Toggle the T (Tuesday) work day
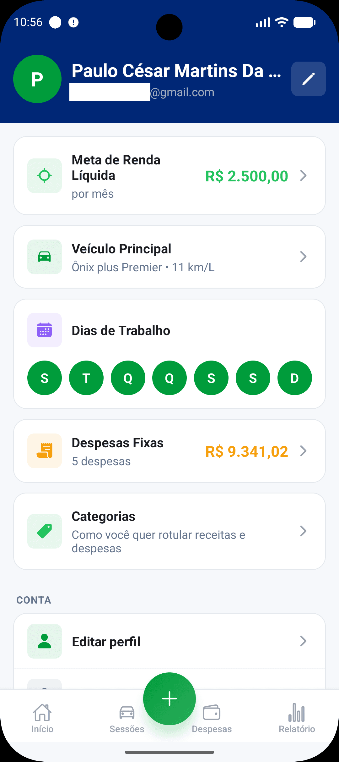Viewport: 339px width, 762px height. (x=86, y=378)
